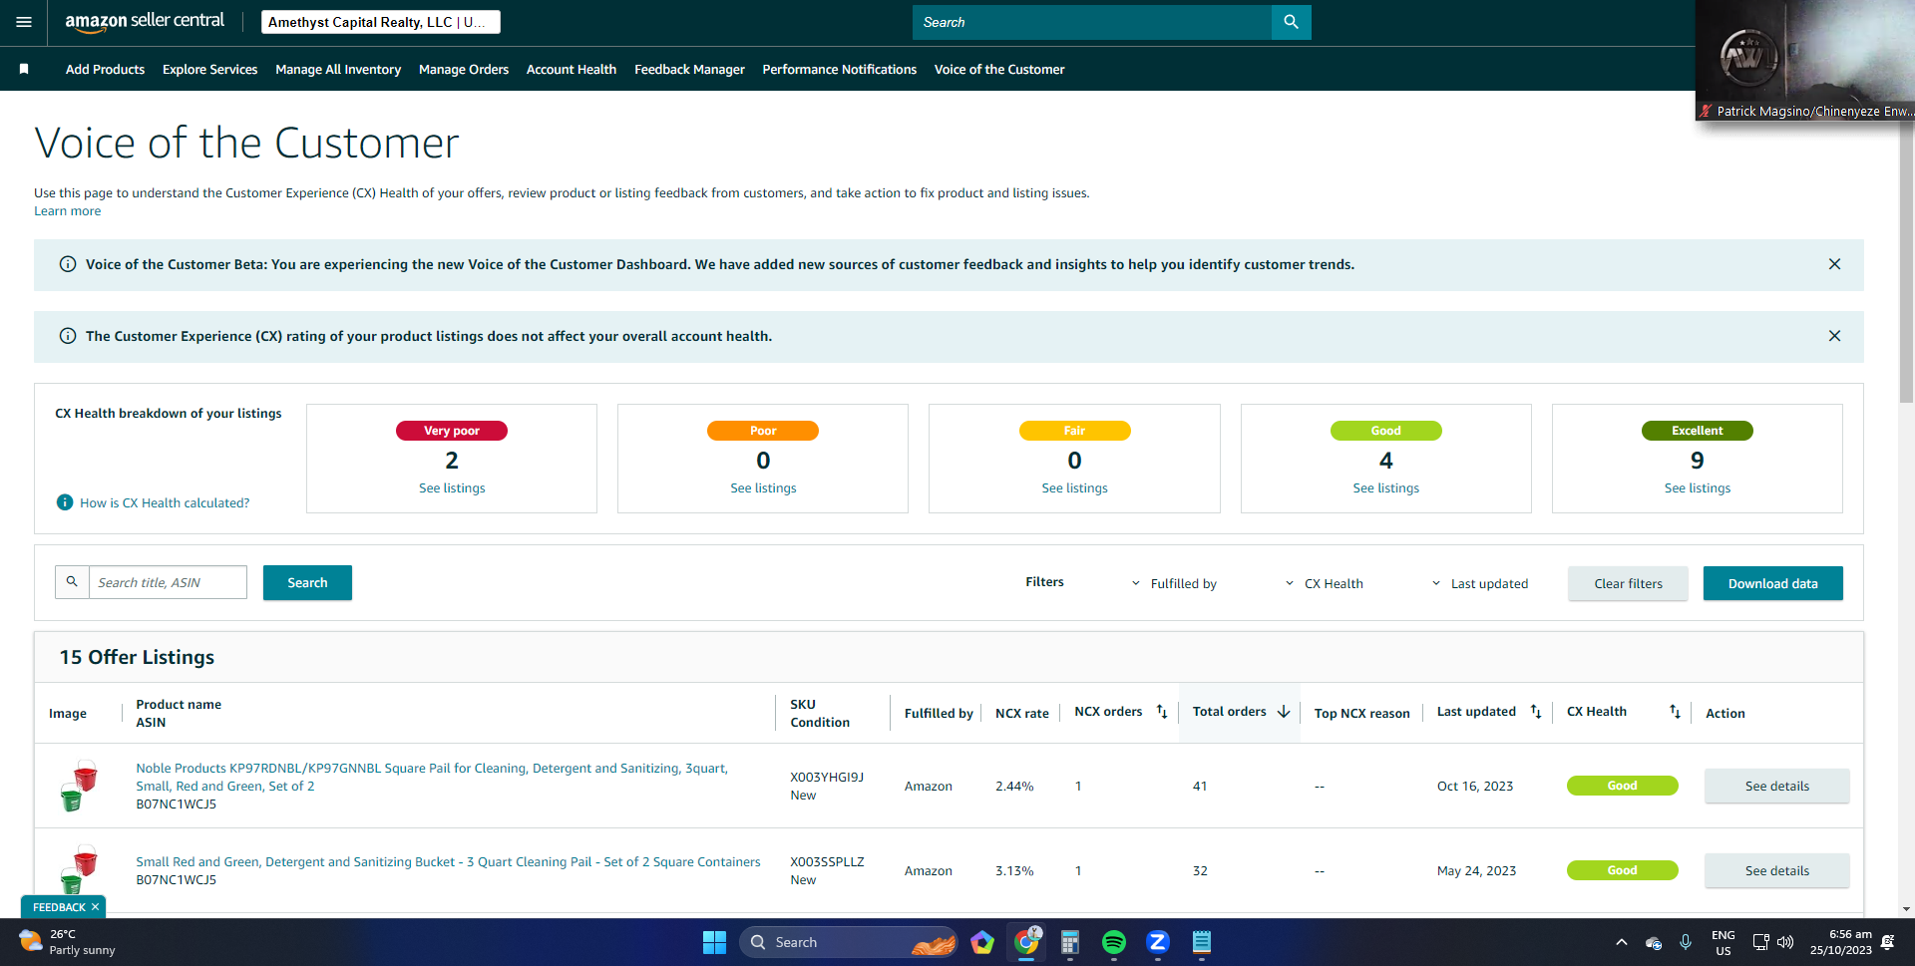Open Spotify from the taskbar

[x=1114, y=942]
